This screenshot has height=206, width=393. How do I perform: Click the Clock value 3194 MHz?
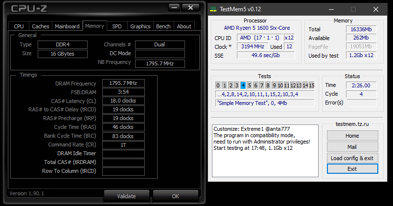pyautogui.click(x=253, y=46)
